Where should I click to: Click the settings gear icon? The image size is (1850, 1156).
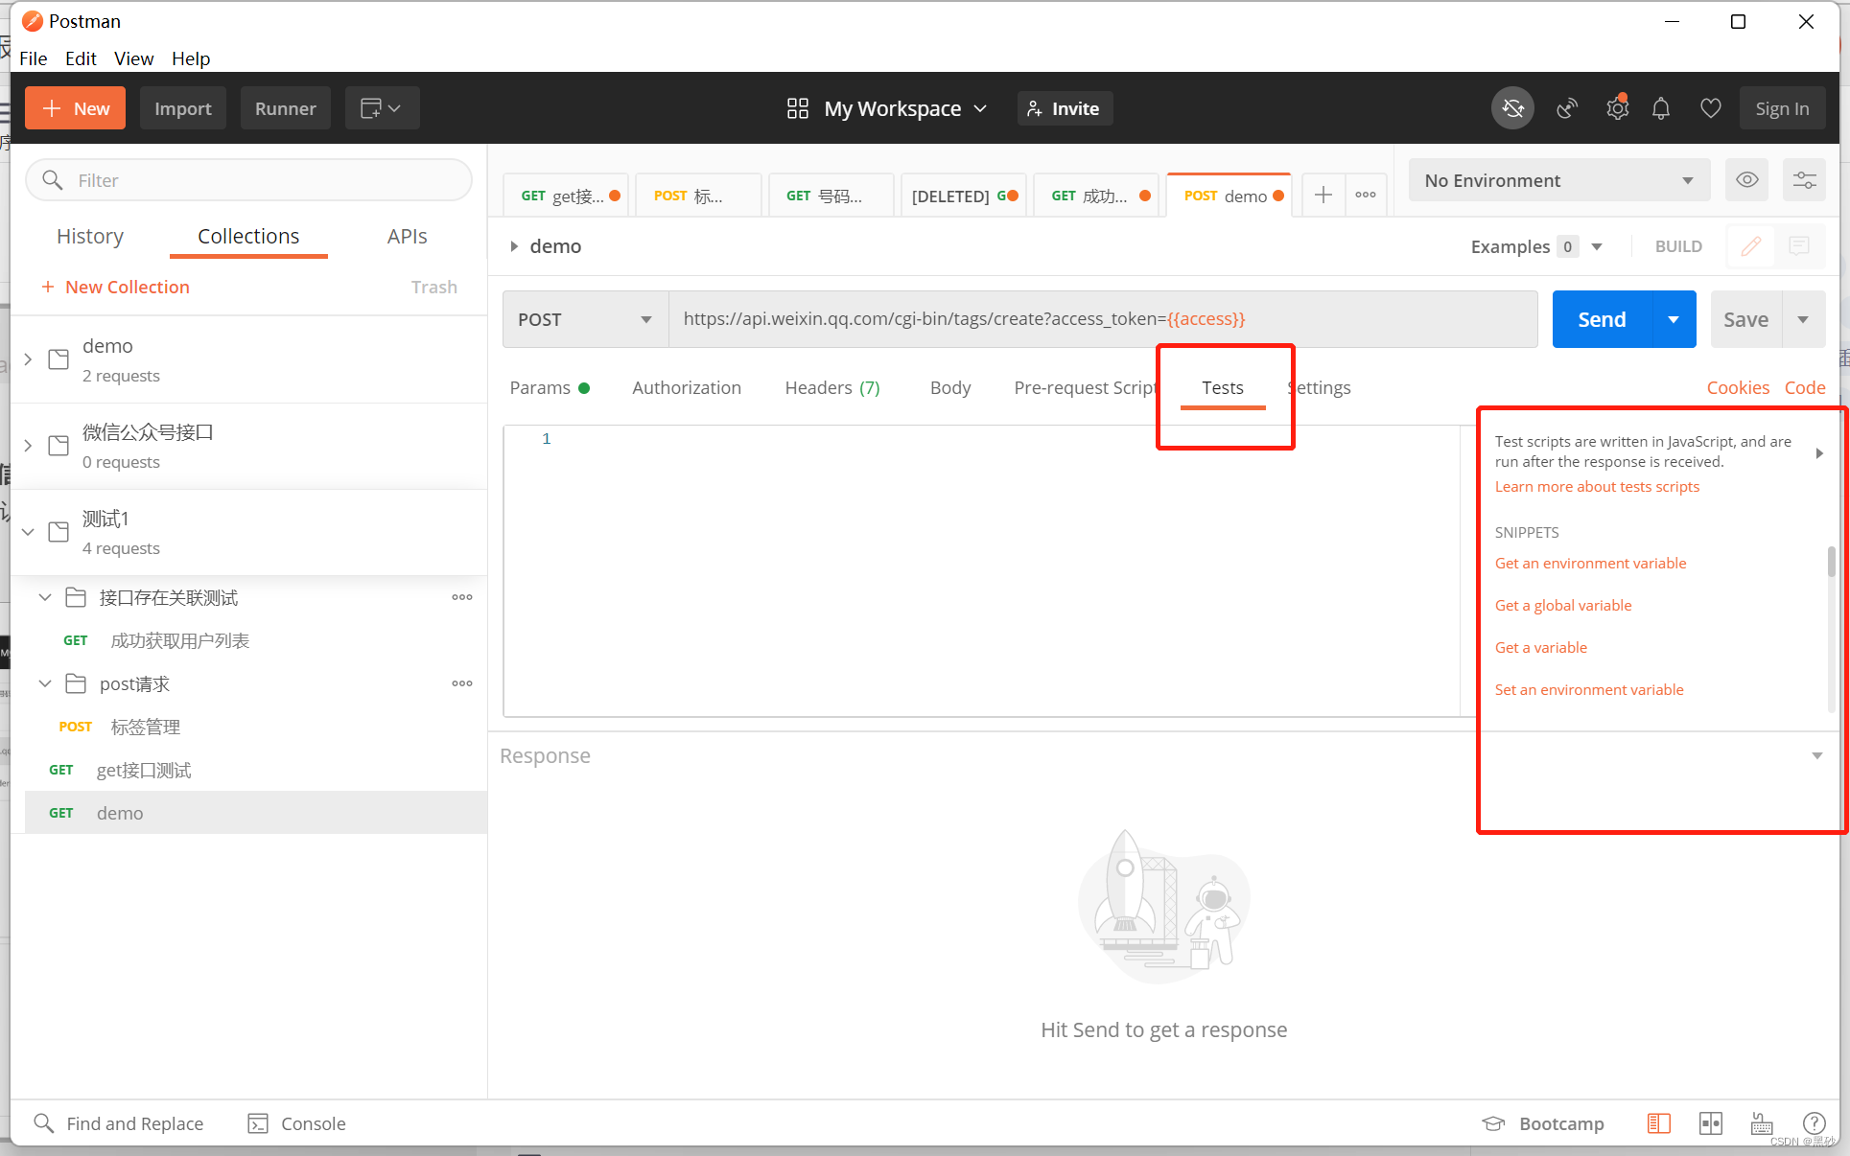1616,108
